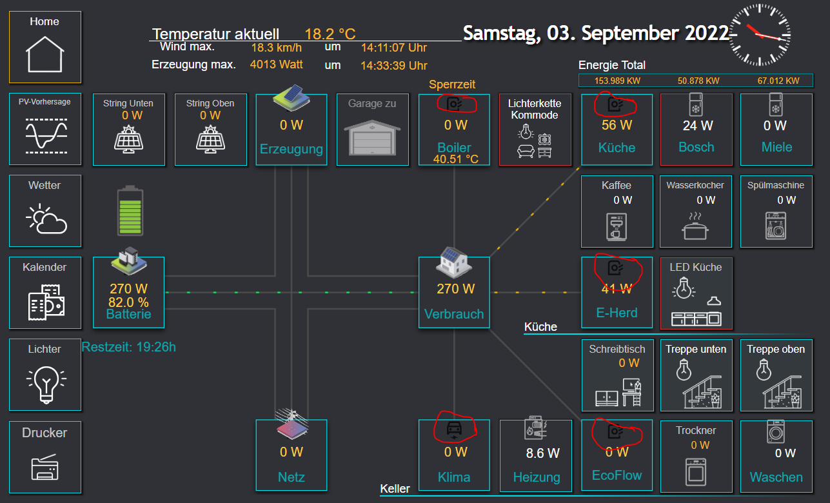Click the 67.012 KW energy value
The width and height of the screenshot is (830, 503).
pos(778,81)
